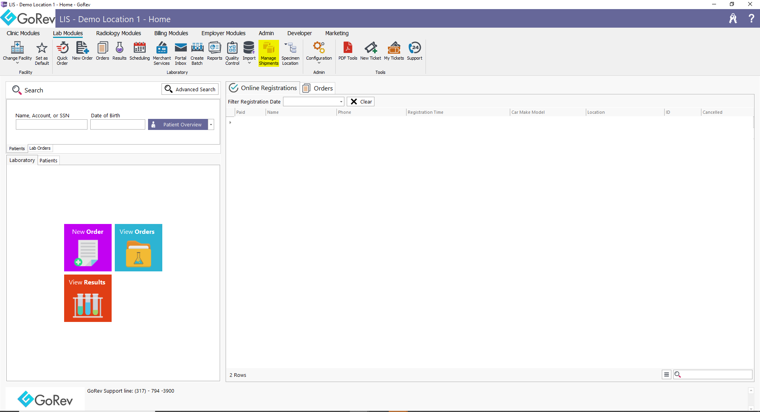
Task: Switch to the Clinic Modules tab
Action: 23,33
